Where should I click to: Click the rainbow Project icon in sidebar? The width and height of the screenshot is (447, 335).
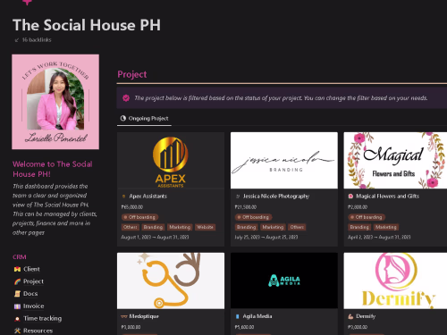17,281
